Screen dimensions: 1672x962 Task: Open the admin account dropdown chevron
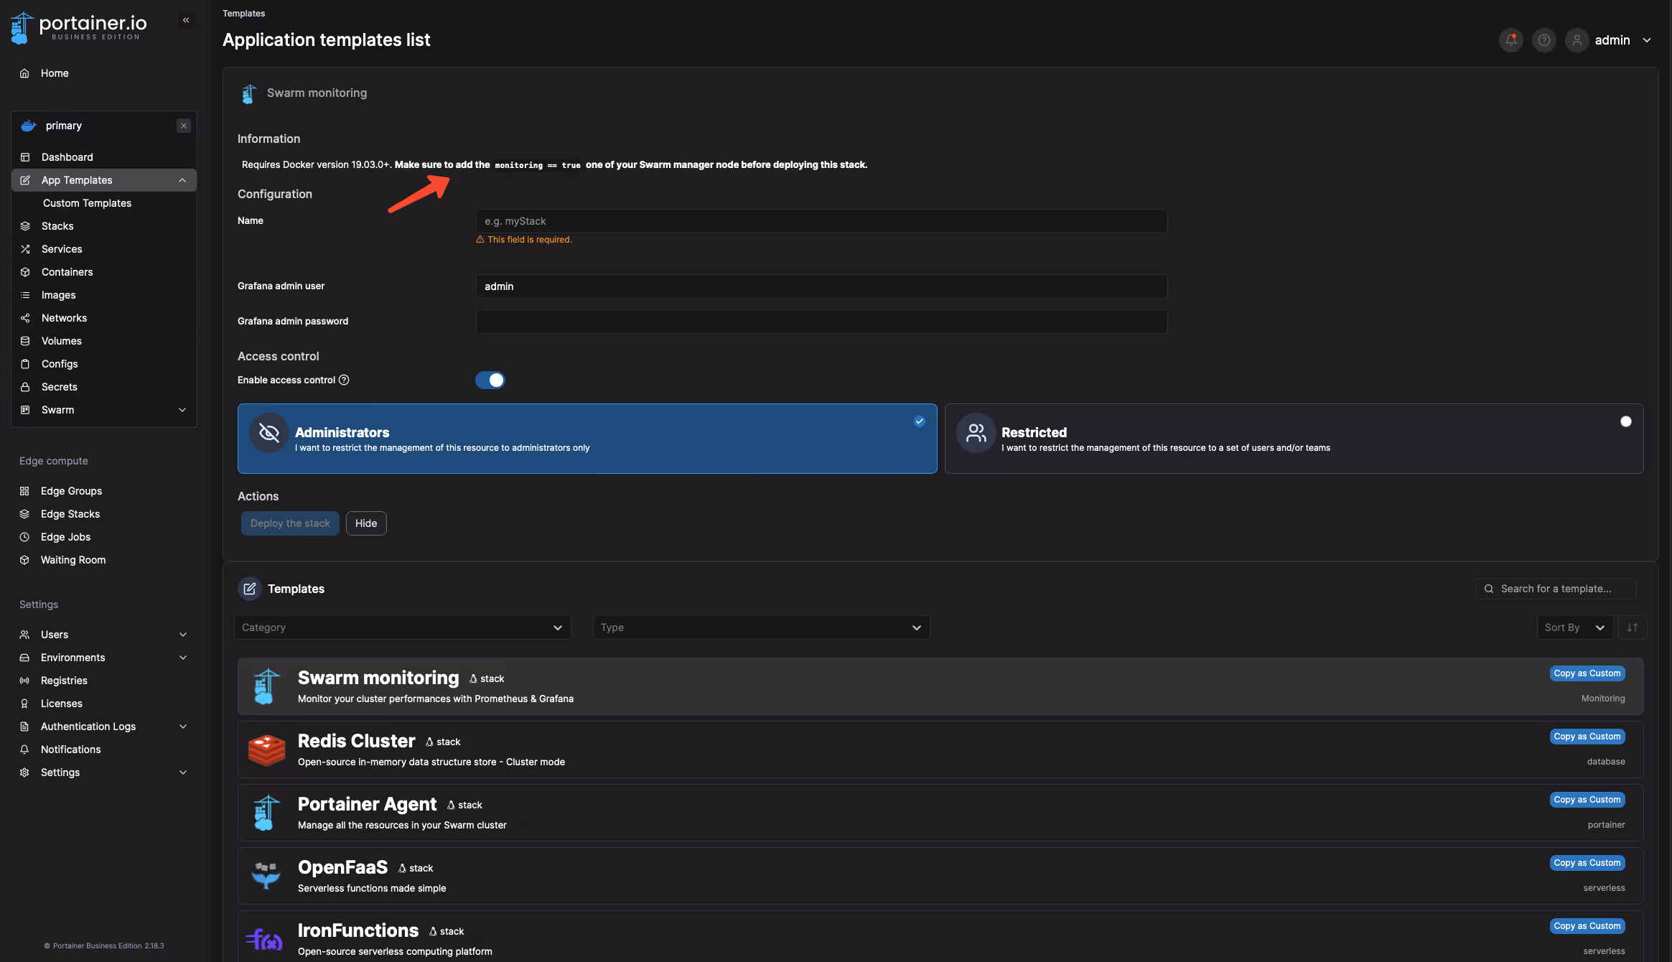[x=1647, y=40]
